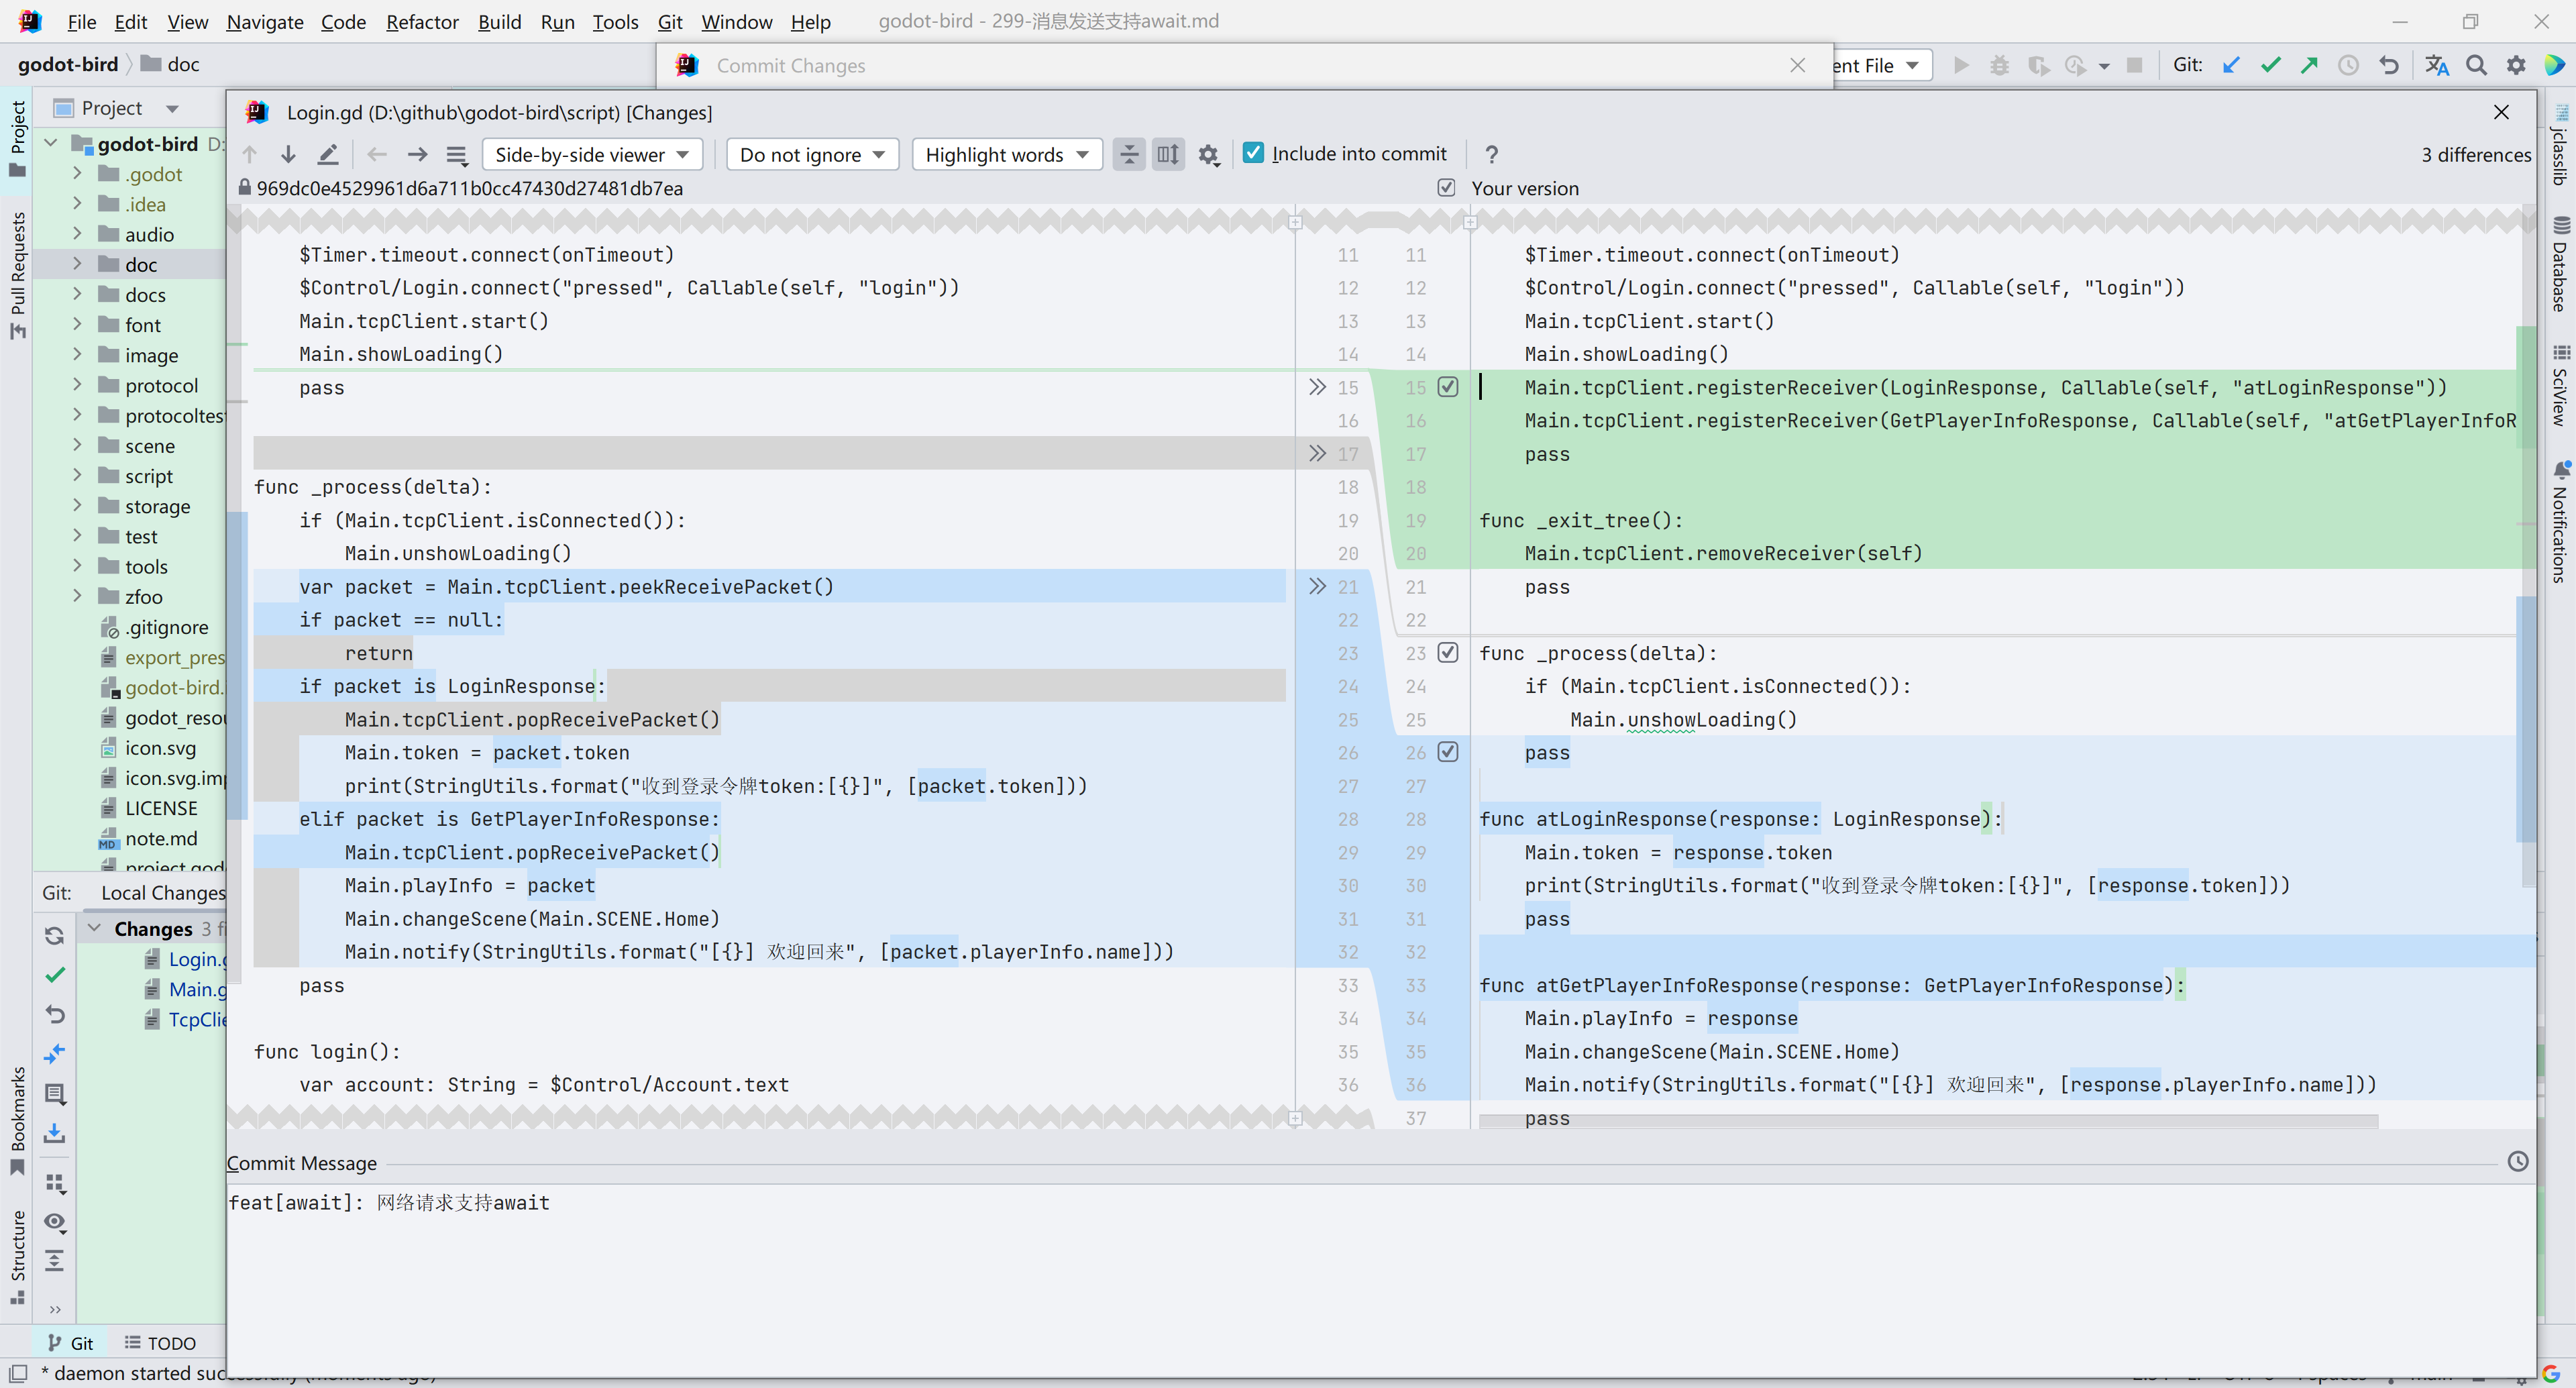2576x1388 pixels.
Task: Toggle Include into commit checkbox
Action: 1253,153
